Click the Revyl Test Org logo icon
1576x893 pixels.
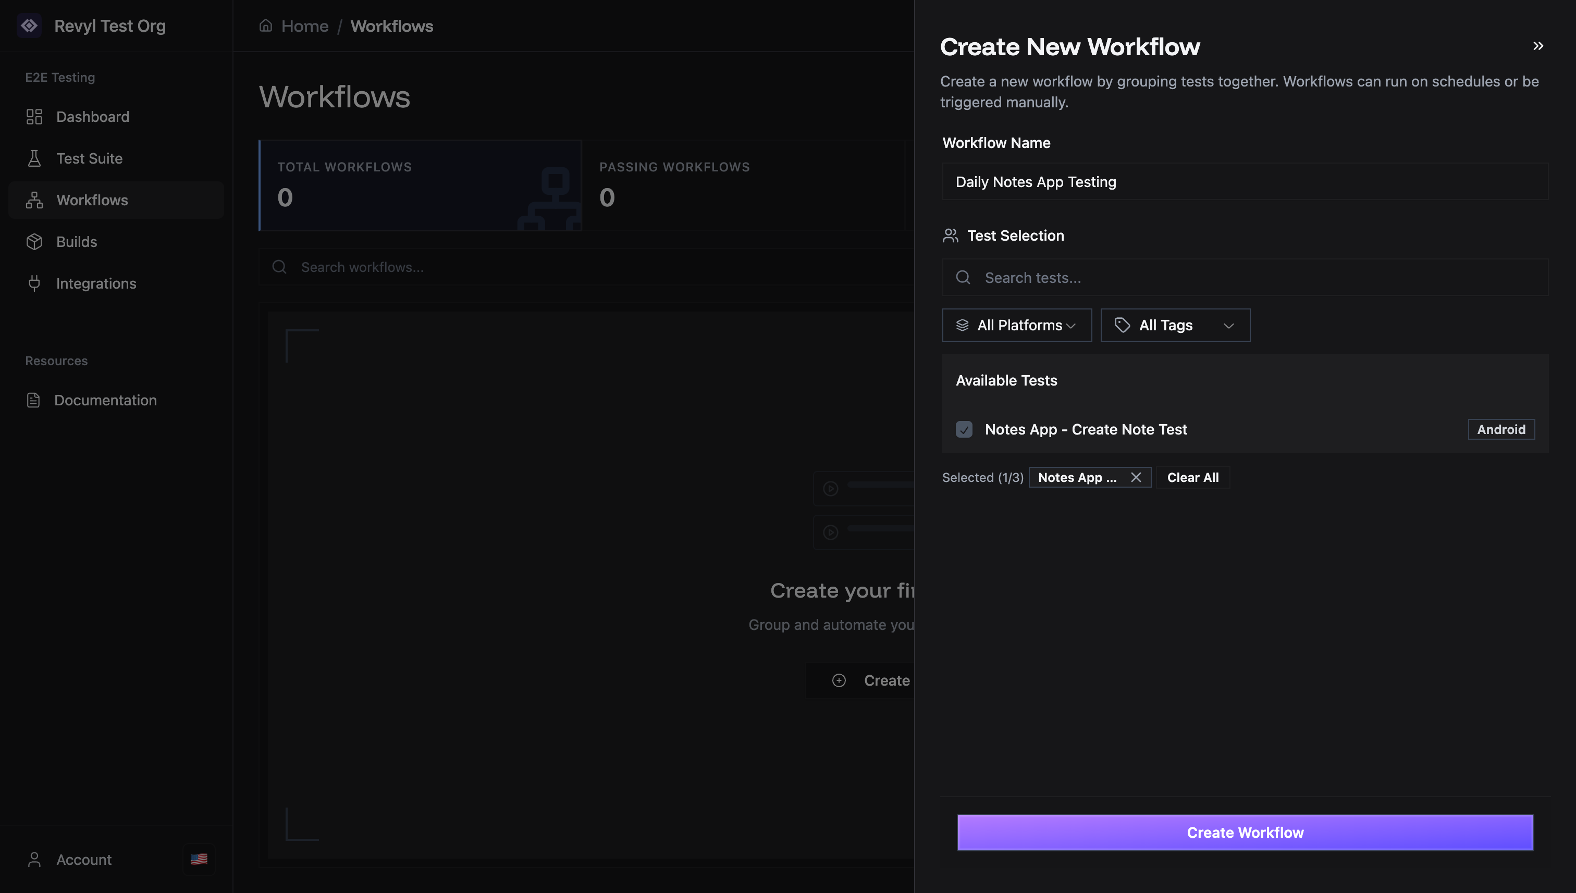point(29,26)
